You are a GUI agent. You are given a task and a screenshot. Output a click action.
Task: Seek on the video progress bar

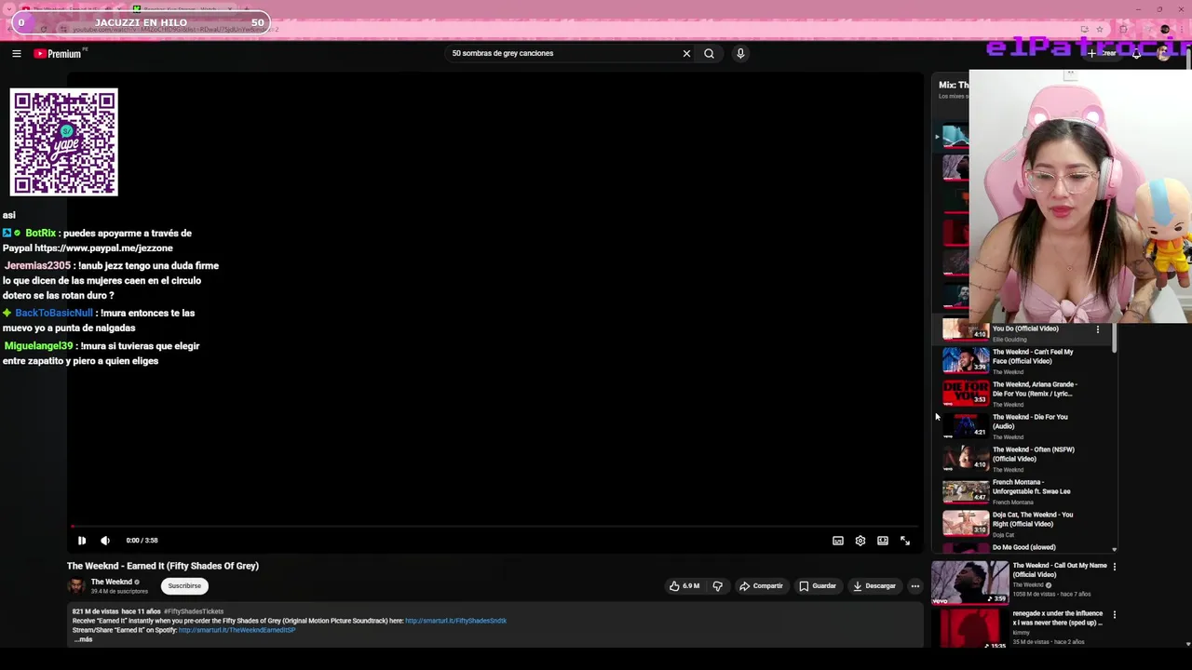494,527
